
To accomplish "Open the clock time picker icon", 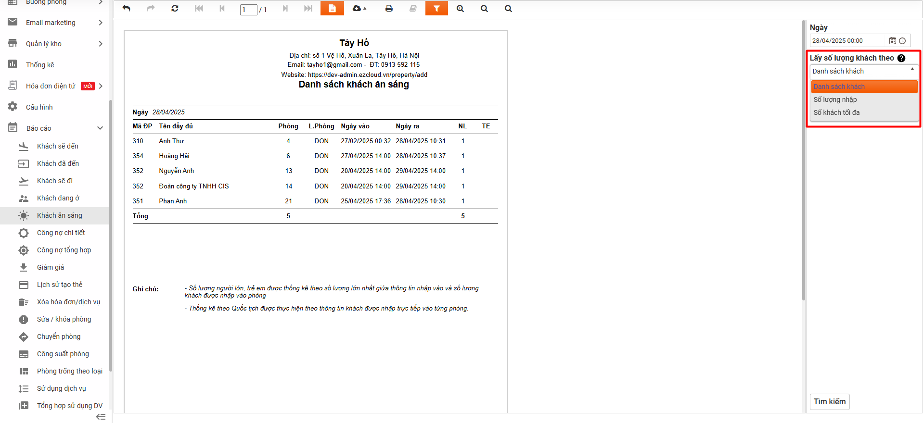I will click(x=902, y=41).
